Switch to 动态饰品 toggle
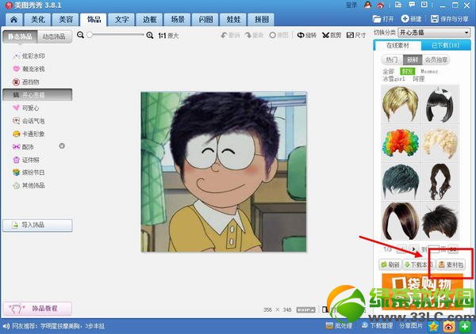This screenshot has height=334, width=476. point(54,36)
